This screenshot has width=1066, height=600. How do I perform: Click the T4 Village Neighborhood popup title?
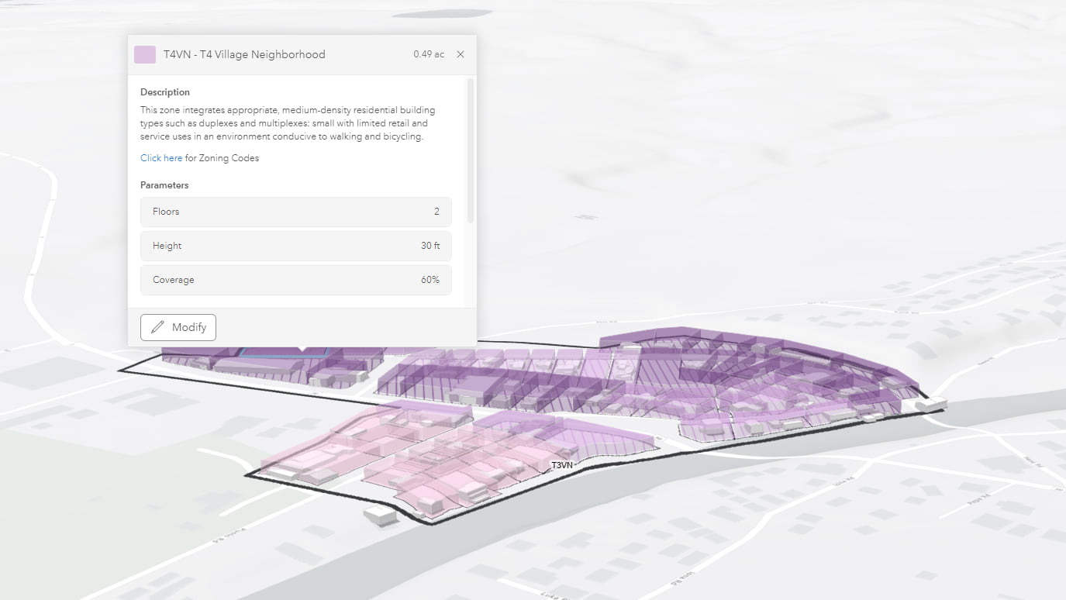click(244, 54)
